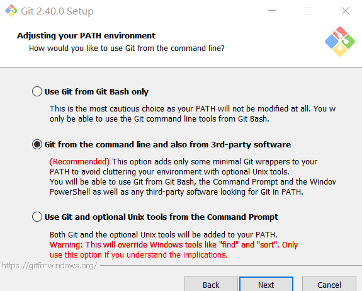
Task: Cancel the Git setup
Action: tap(329, 285)
